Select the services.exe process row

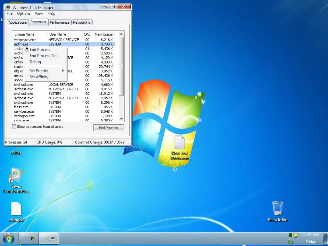pos(64,111)
